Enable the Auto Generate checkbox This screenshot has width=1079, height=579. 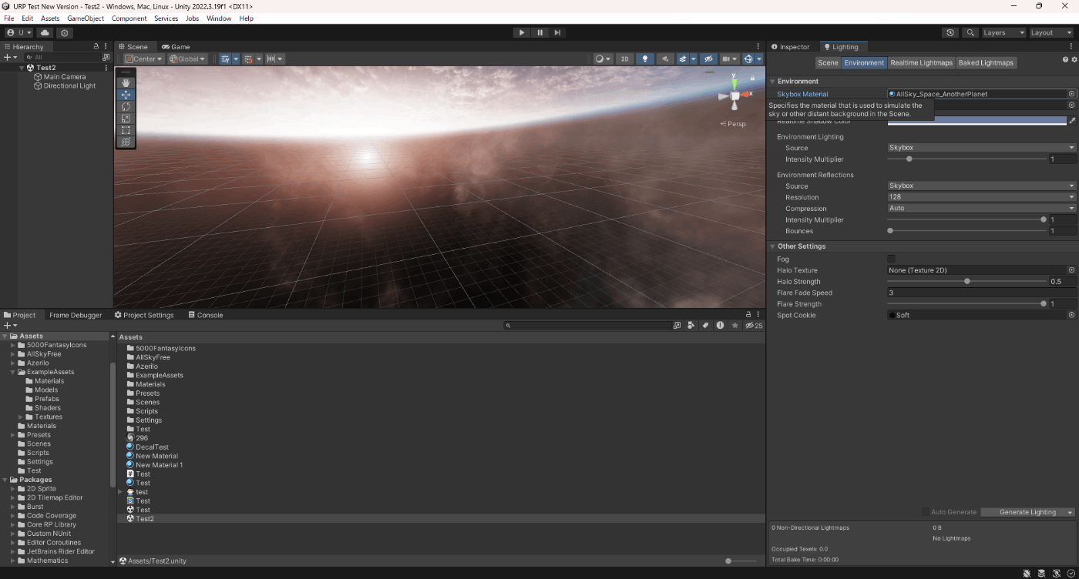[926, 512]
